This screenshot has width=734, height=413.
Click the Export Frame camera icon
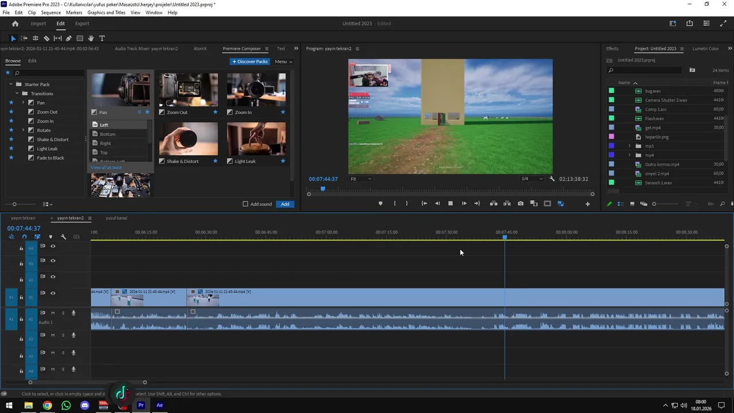(x=520, y=204)
